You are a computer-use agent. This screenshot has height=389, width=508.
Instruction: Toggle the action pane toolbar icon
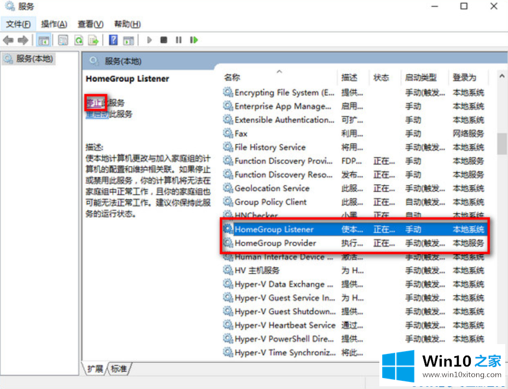[129, 40]
